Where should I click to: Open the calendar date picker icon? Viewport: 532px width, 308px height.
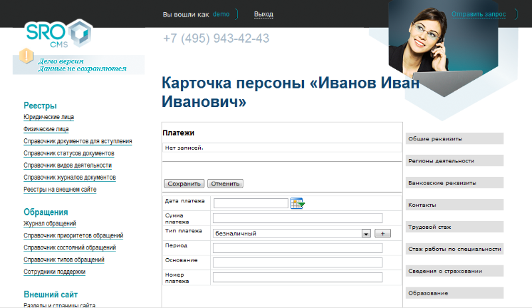[x=297, y=204]
